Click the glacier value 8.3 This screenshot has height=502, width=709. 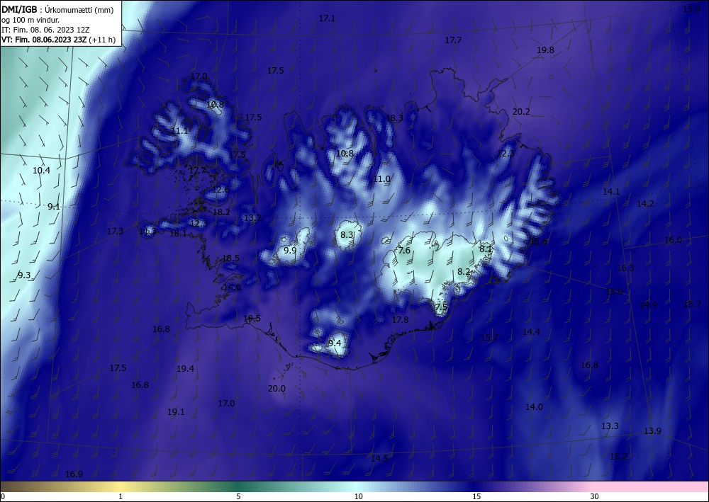click(x=347, y=235)
